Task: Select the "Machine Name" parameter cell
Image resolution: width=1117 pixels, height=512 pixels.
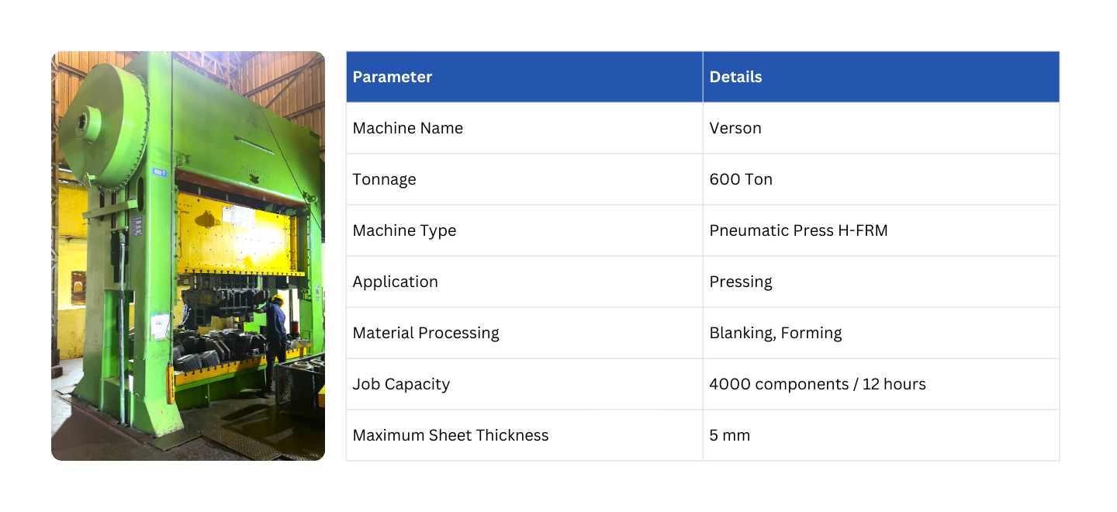Action: [408, 128]
